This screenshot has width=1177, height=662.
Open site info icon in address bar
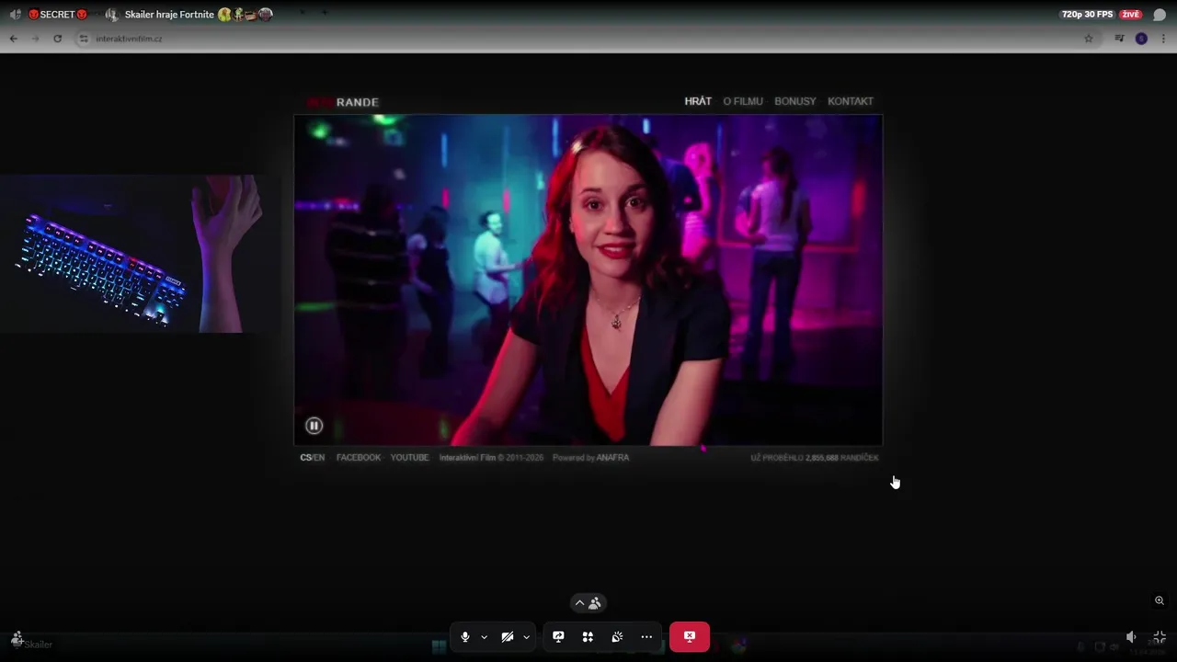coord(84,39)
